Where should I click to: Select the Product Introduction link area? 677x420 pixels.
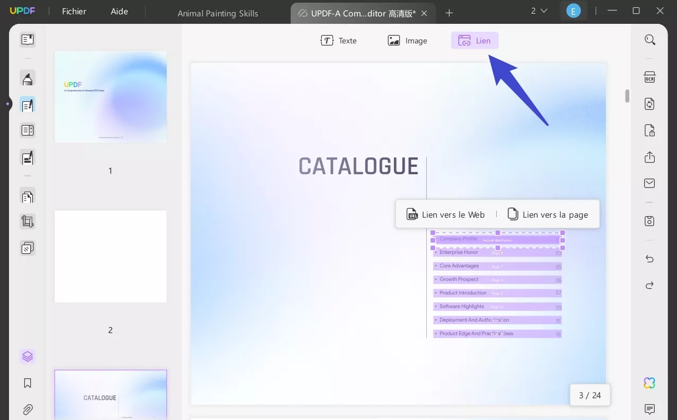(x=497, y=293)
